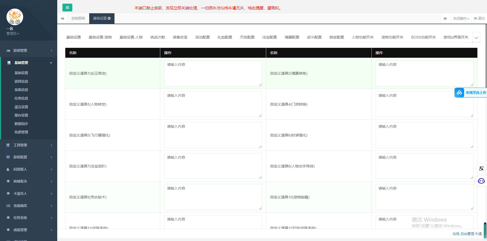Click the input for 自定义道具2(魂翼修炼)
Image resolution: width=487 pixels, height=241 pixels.
pyautogui.click(x=425, y=73)
